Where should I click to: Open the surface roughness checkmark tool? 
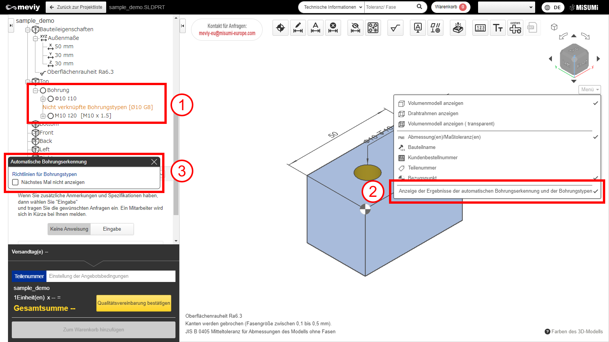click(x=395, y=28)
